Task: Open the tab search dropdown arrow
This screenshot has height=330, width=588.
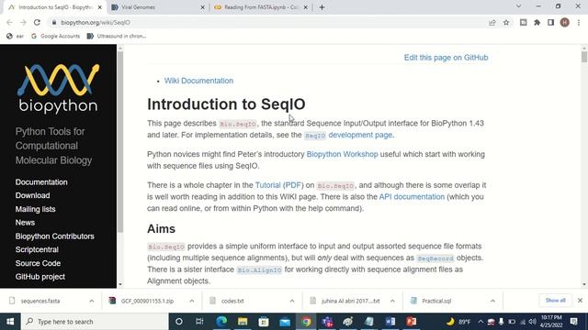Action: pyautogui.click(x=518, y=6)
